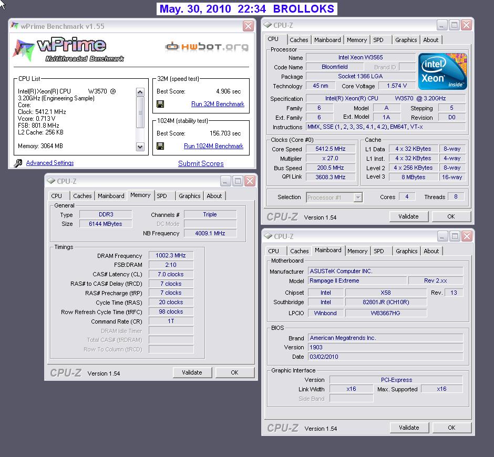Click OK in the CPU-Z Memory window
494x457 pixels.
235,372
